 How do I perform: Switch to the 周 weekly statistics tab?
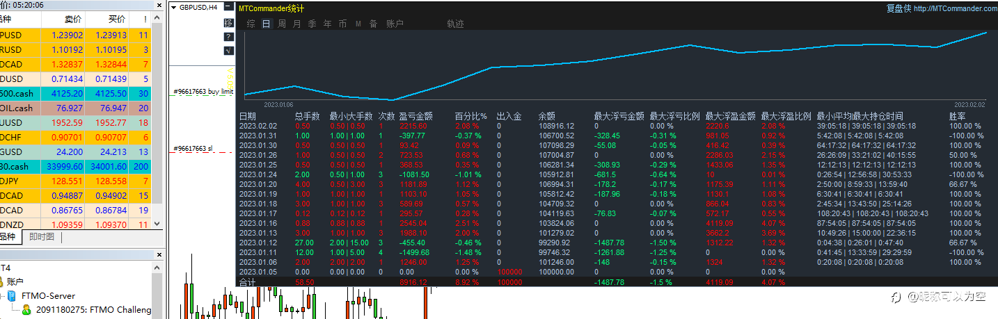pyautogui.click(x=282, y=24)
